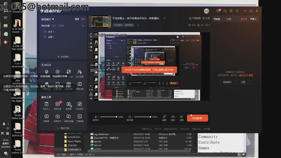281x158 pixels.
Task: Open the messages icon with red badge
Action: tap(218, 11)
